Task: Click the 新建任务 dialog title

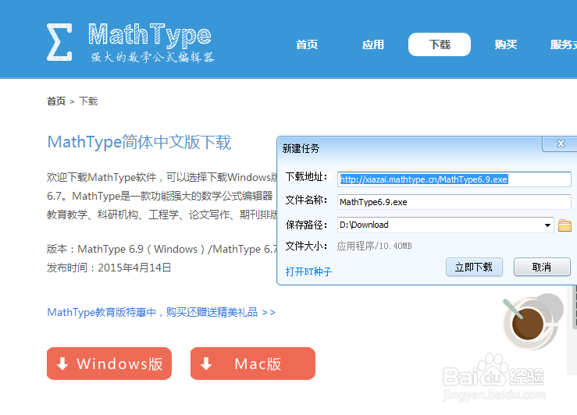Action: (x=301, y=148)
